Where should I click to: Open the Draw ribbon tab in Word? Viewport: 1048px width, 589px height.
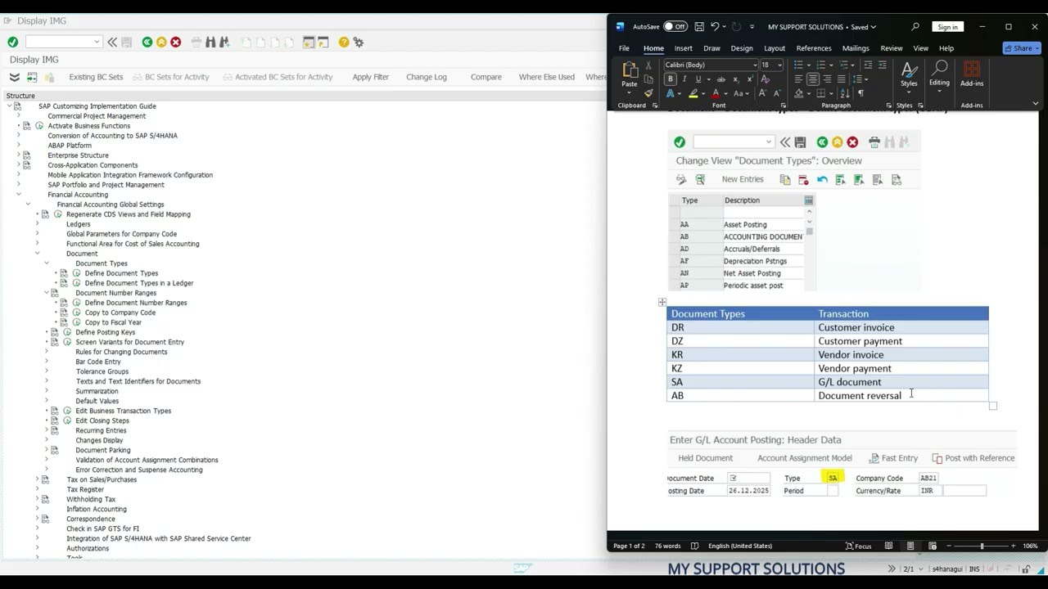click(x=711, y=48)
